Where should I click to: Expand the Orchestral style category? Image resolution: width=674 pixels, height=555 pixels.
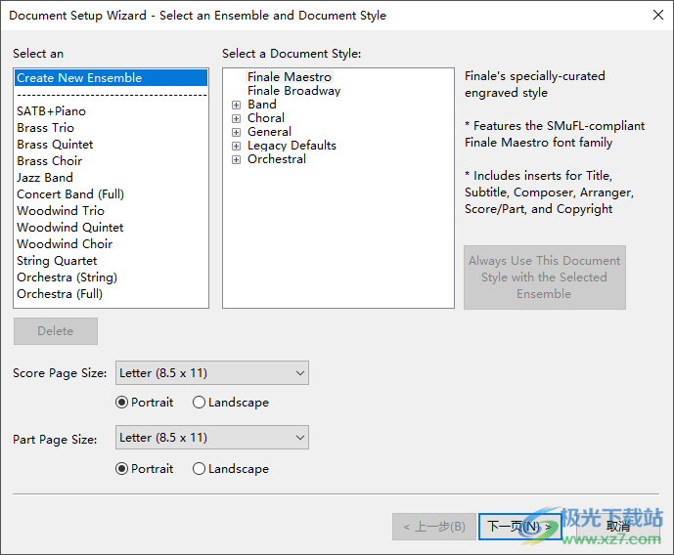coord(236,159)
